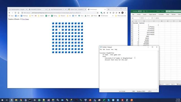Screen dimensions: 181x102
Task: Open the command prompt taskbar icon
Action: click(x=30, y=100)
